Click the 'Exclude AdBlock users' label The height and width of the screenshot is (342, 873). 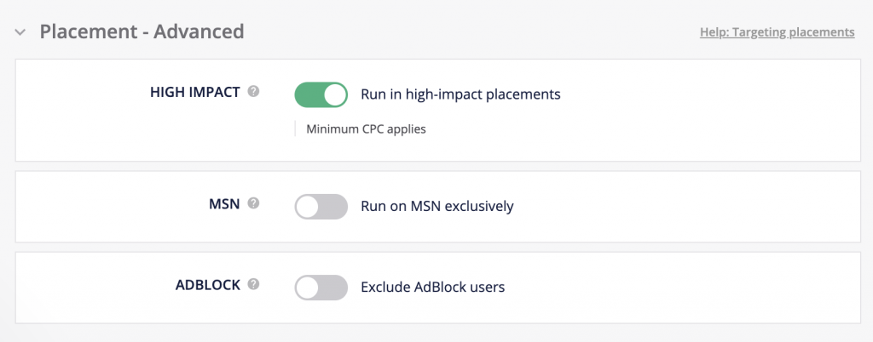433,288
